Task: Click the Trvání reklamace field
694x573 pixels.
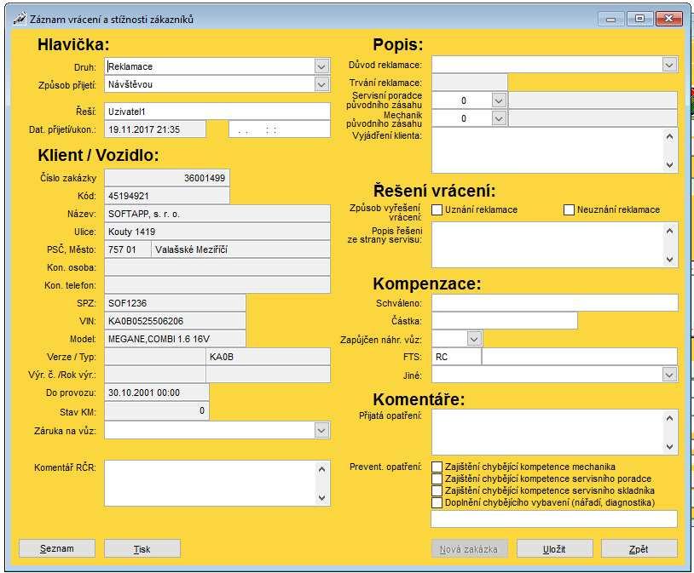Action: [470, 83]
